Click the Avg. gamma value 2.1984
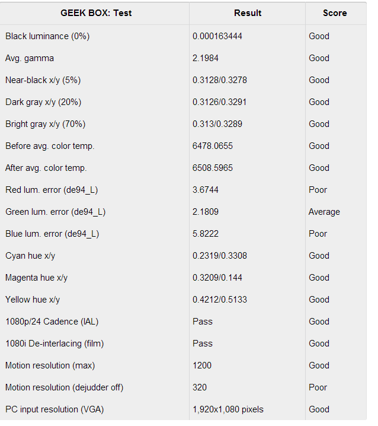This screenshot has width=378, height=426. pyautogui.click(x=206, y=58)
